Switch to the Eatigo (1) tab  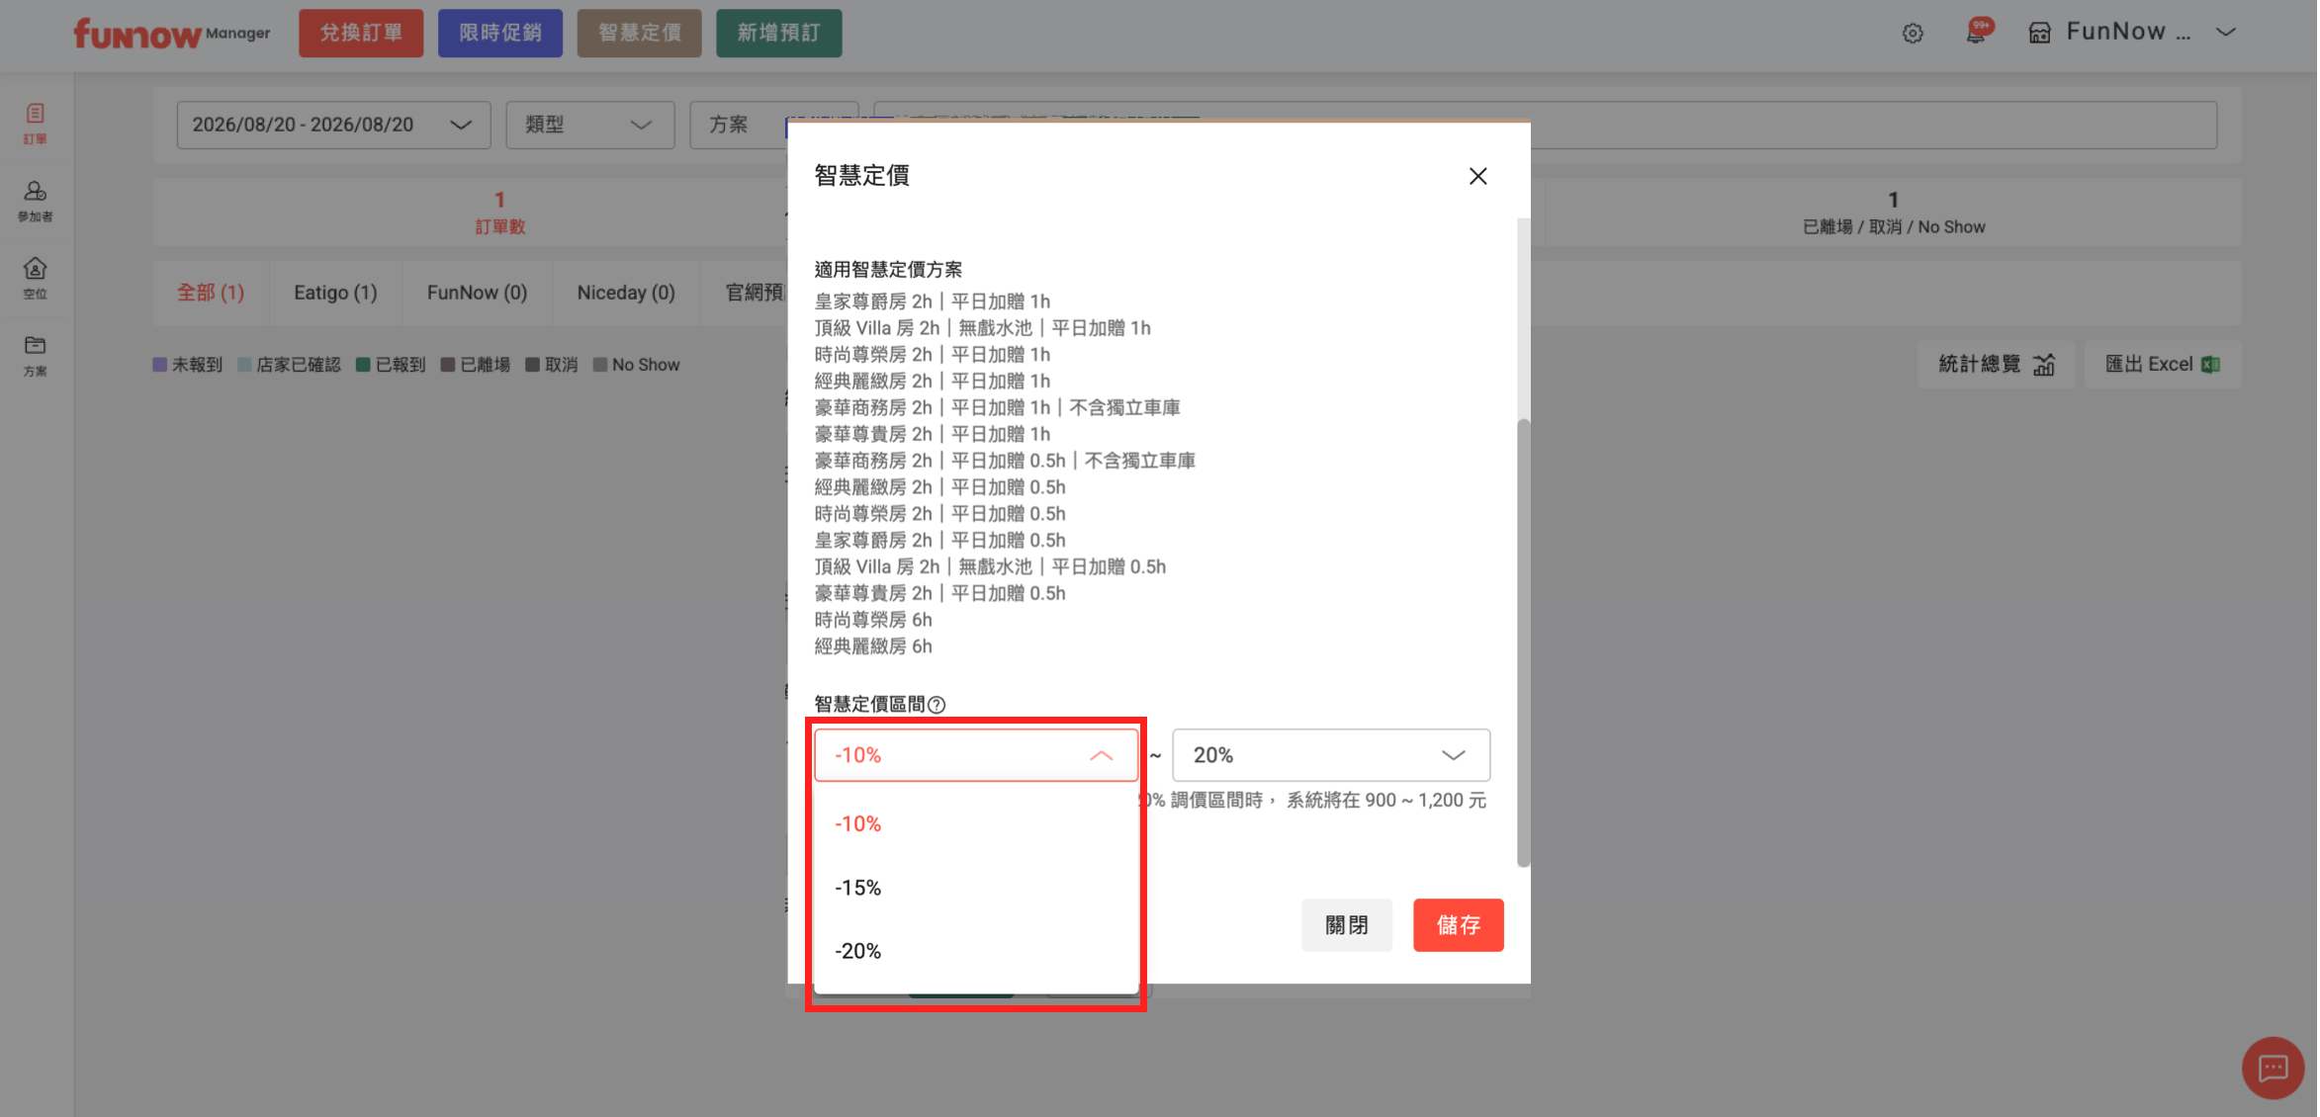tap(335, 293)
